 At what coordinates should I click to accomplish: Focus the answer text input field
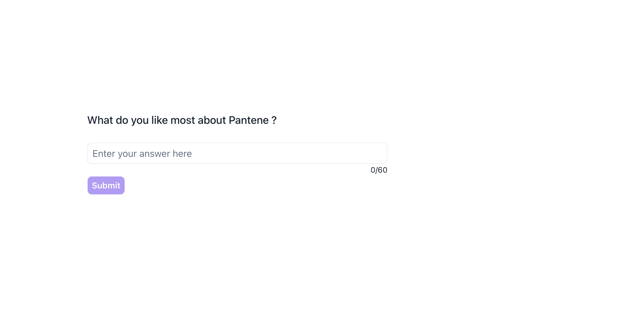point(237,153)
